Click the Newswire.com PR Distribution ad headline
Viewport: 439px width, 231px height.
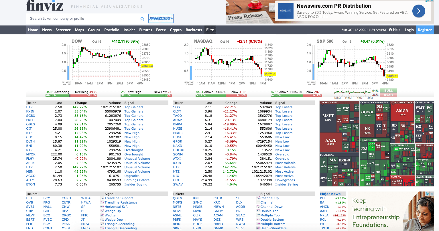(x=334, y=6)
